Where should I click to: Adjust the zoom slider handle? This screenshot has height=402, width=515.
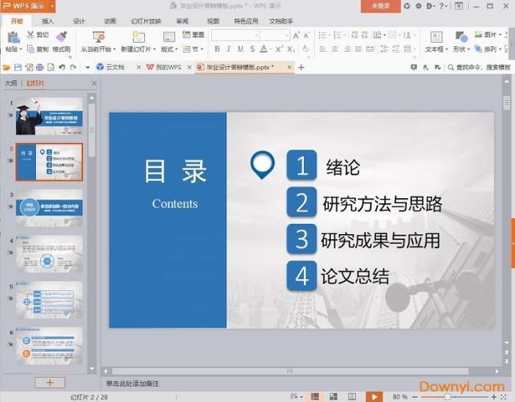tap(447, 397)
